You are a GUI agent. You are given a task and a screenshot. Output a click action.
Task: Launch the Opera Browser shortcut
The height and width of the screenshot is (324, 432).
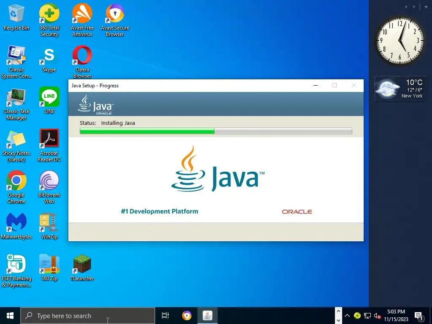82,62
